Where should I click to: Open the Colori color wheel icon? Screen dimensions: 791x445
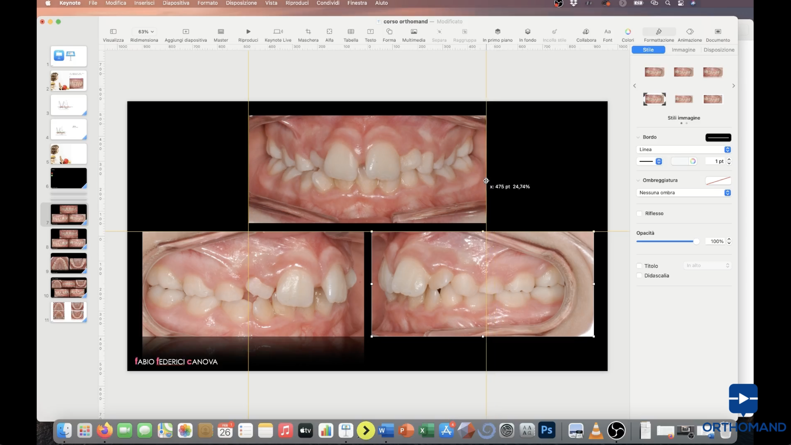[628, 32]
